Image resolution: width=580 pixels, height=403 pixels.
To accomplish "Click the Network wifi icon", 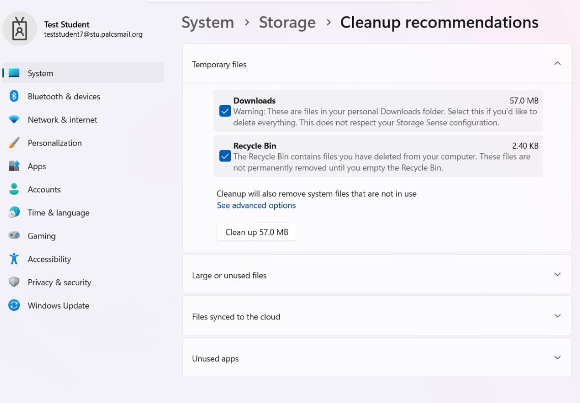I will 14,120.
